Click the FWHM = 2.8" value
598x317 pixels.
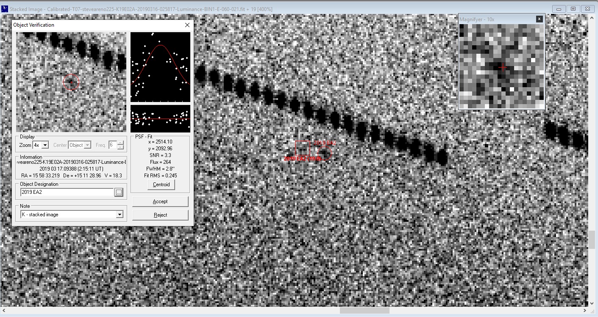[x=161, y=169]
